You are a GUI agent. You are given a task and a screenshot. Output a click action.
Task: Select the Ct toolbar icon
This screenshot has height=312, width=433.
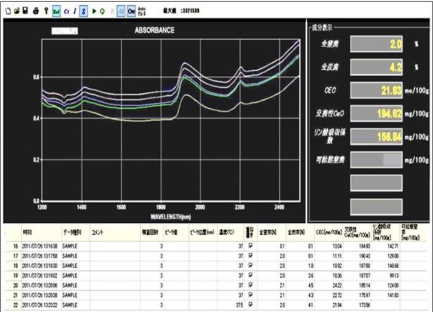66,11
